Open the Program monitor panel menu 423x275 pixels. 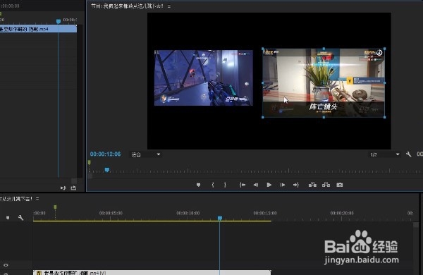click(x=169, y=6)
